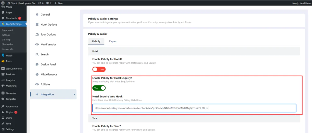
Task: Switch to the Zapier tab
Action: [113, 41]
